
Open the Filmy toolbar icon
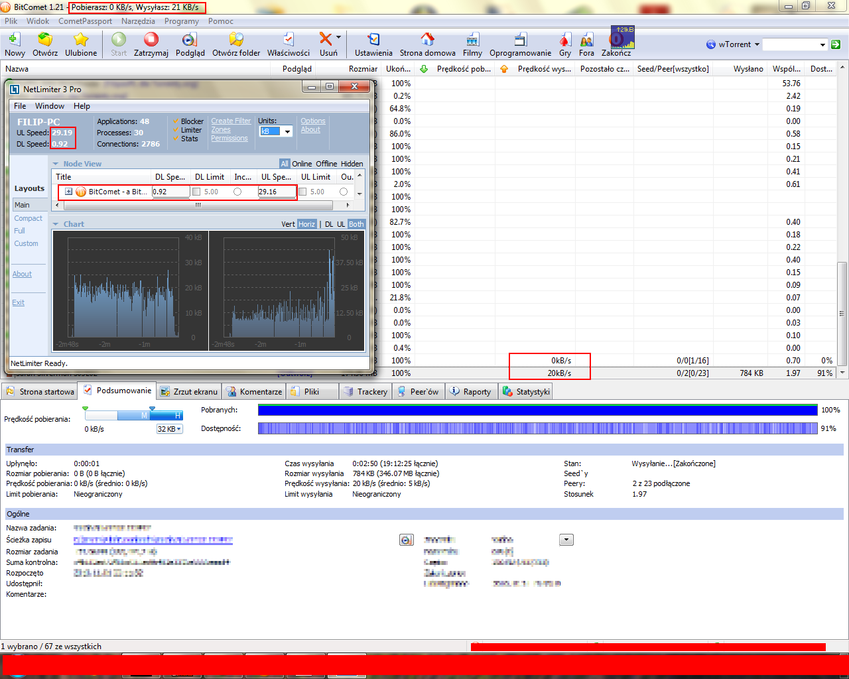pyautogui.click(x=472, y=40)
